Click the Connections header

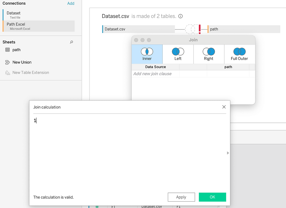point(14,3)
